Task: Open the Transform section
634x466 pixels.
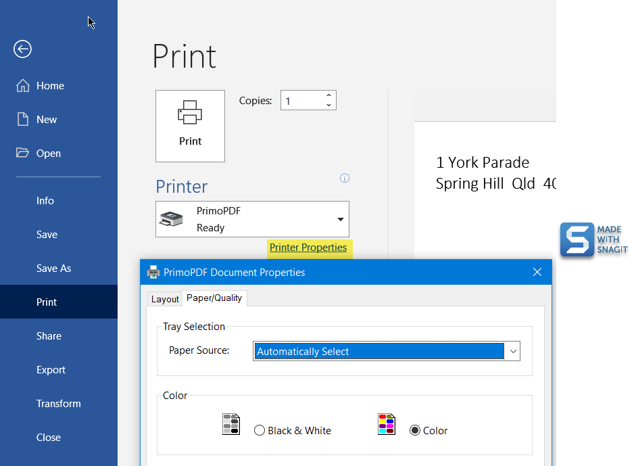Action: pyautogui.click(x=59, y=404)
